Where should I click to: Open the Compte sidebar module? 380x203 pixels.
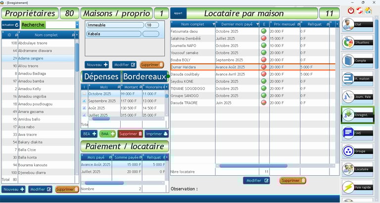pyautogui.click(x=357, y=60)
